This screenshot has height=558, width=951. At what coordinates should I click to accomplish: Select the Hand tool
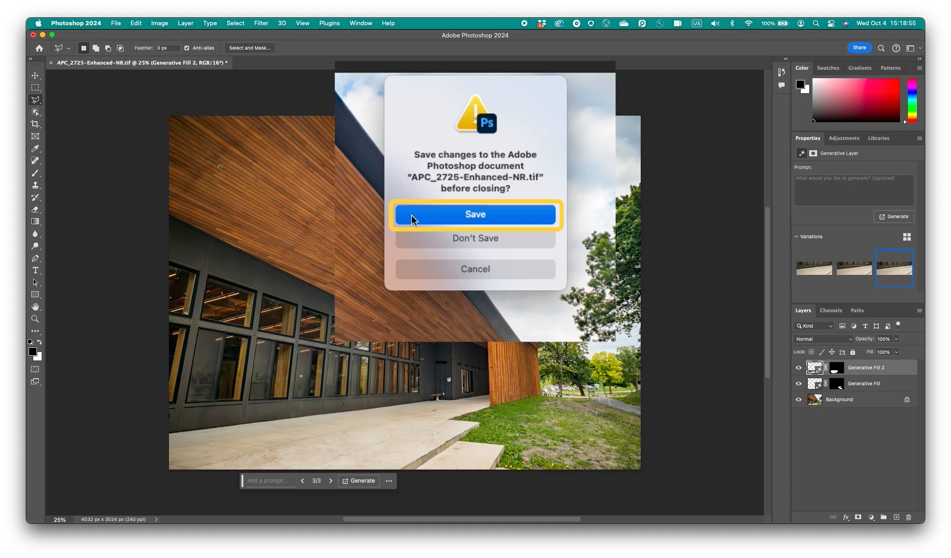click(35, 307)
